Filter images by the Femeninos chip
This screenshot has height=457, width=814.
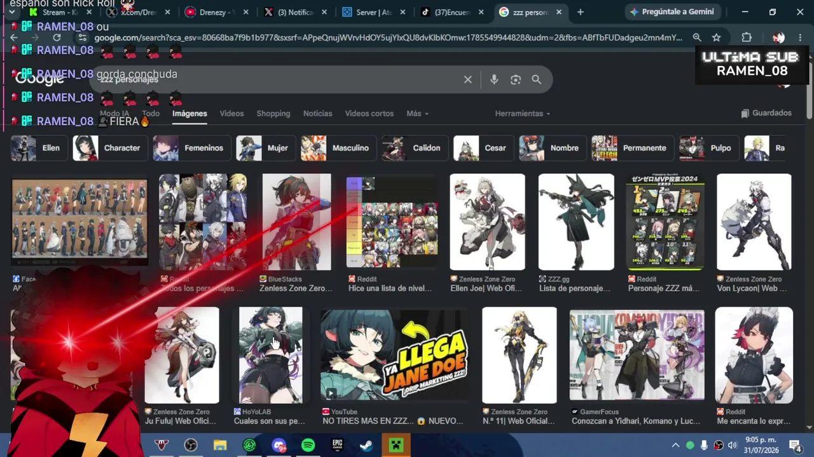pyautogui.click(x=191, y=148)
